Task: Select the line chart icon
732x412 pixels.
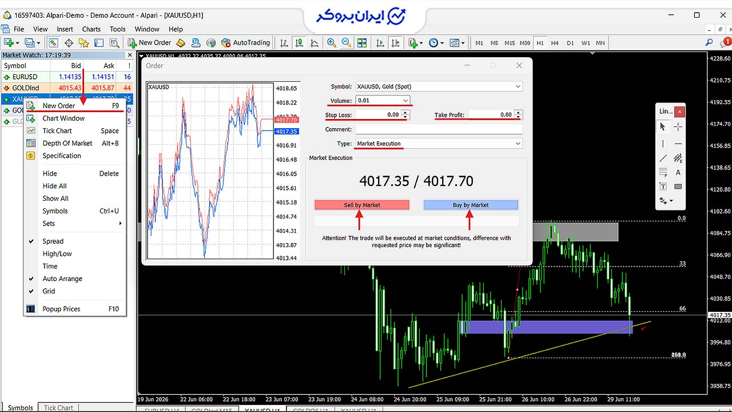Action: coord(314,43)
